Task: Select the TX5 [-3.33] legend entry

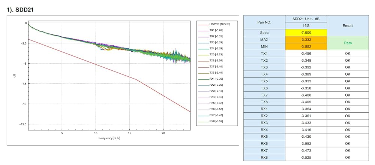Action: point(210,55)
